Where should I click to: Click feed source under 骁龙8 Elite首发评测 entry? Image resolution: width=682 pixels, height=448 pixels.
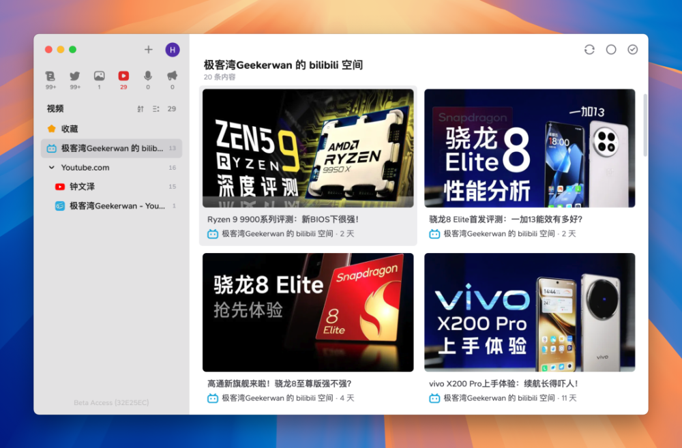(x=499, y=234)
